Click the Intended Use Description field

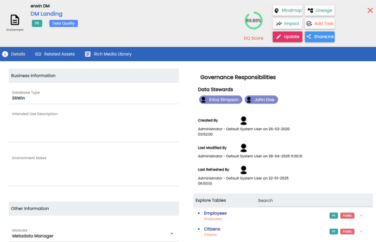pos(94,126)
